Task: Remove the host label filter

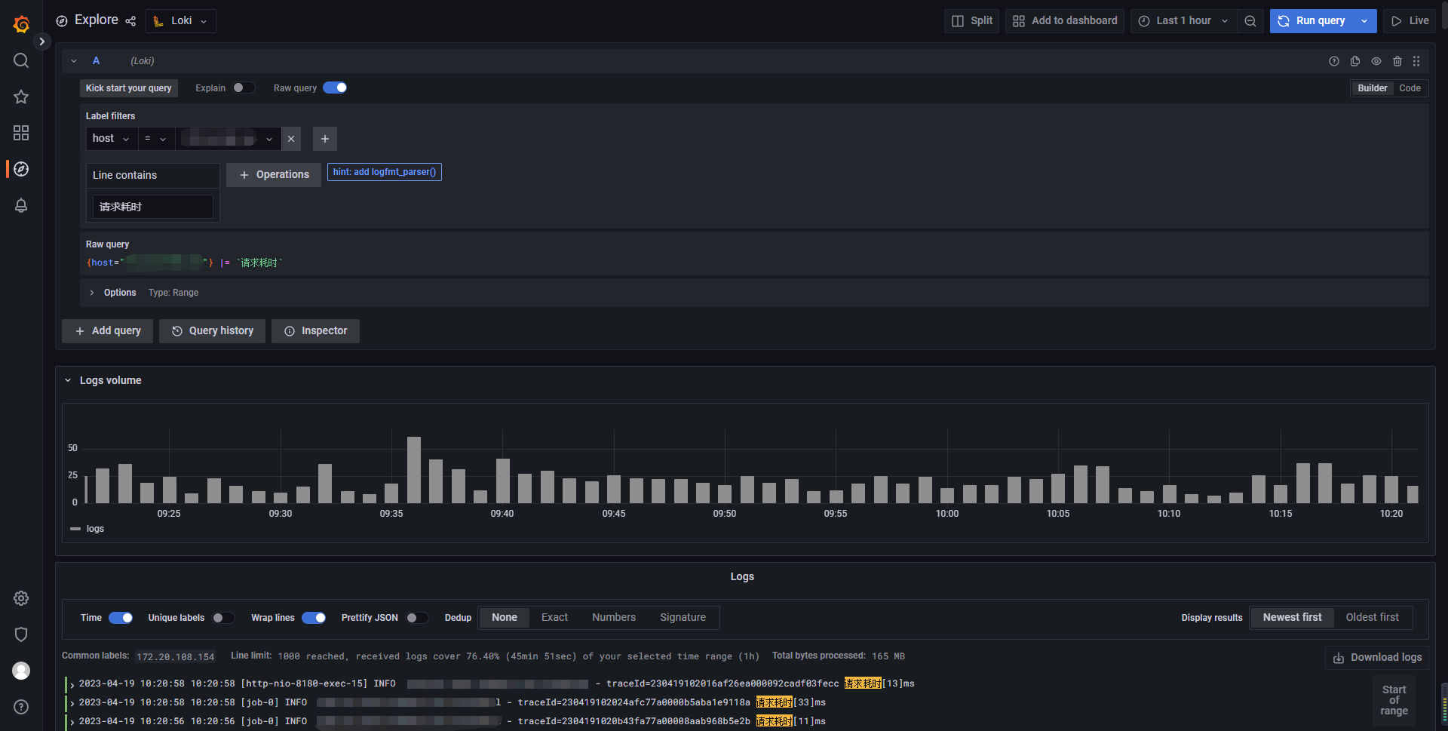Action: (x=291, y=139)
